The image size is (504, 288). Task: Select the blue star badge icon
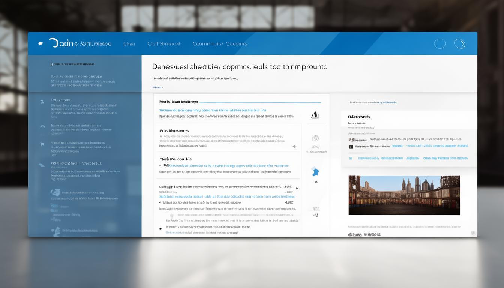315,172
